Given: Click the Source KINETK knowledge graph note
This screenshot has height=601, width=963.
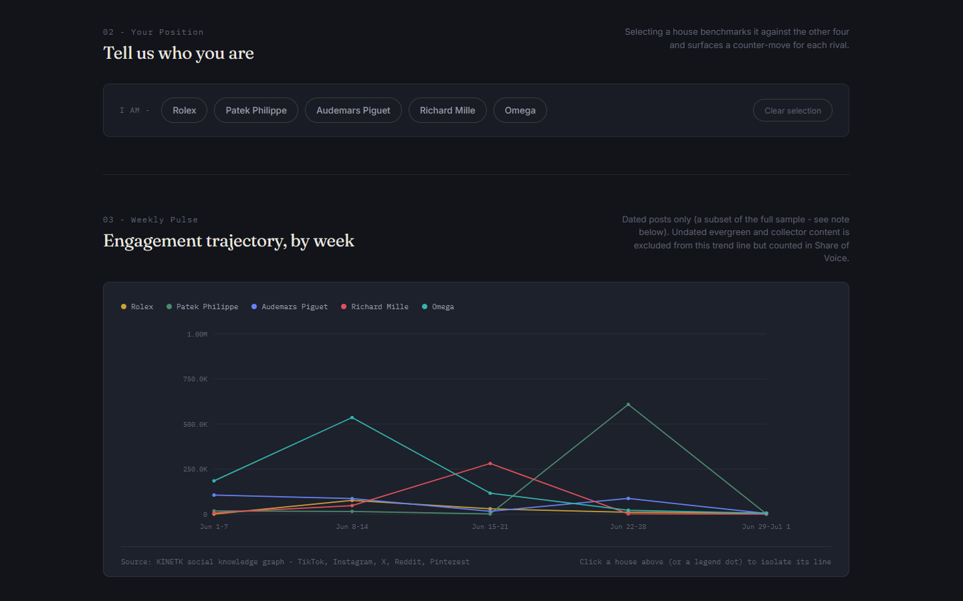Looking at the screenshot, I should [295, 562].
